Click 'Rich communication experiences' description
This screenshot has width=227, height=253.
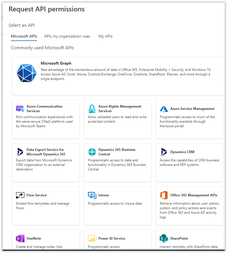pyautogui.click(x=44, y=122)
